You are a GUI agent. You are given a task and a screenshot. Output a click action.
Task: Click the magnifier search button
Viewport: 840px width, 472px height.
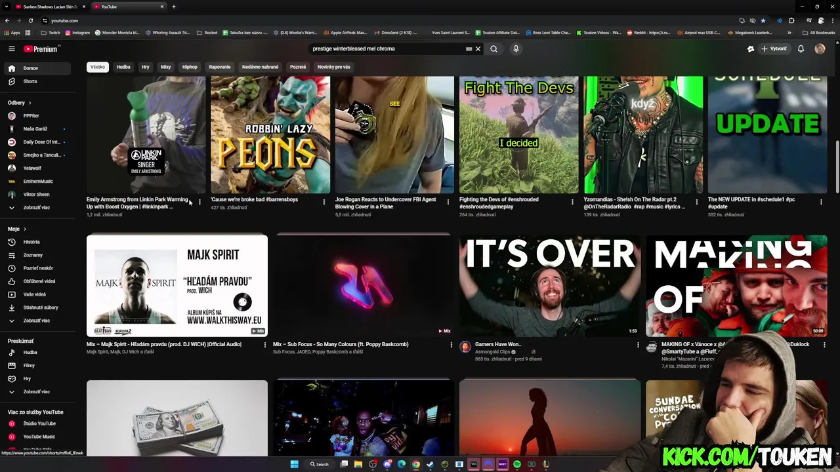[x=493, y=49]
